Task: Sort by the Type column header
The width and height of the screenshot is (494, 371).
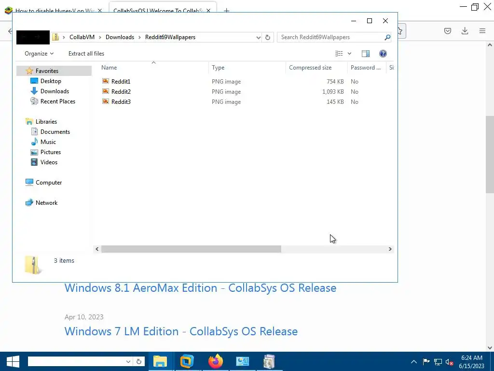Action: pos(218,68)
